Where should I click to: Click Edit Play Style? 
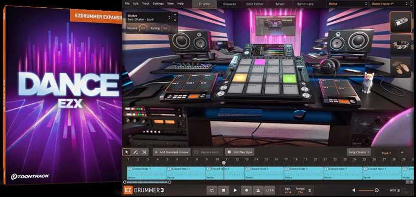tap(240, 152)
